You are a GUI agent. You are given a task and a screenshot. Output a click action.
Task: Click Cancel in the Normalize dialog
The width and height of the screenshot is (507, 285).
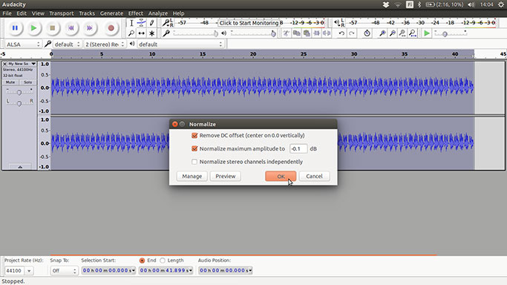tap(314, 176)
